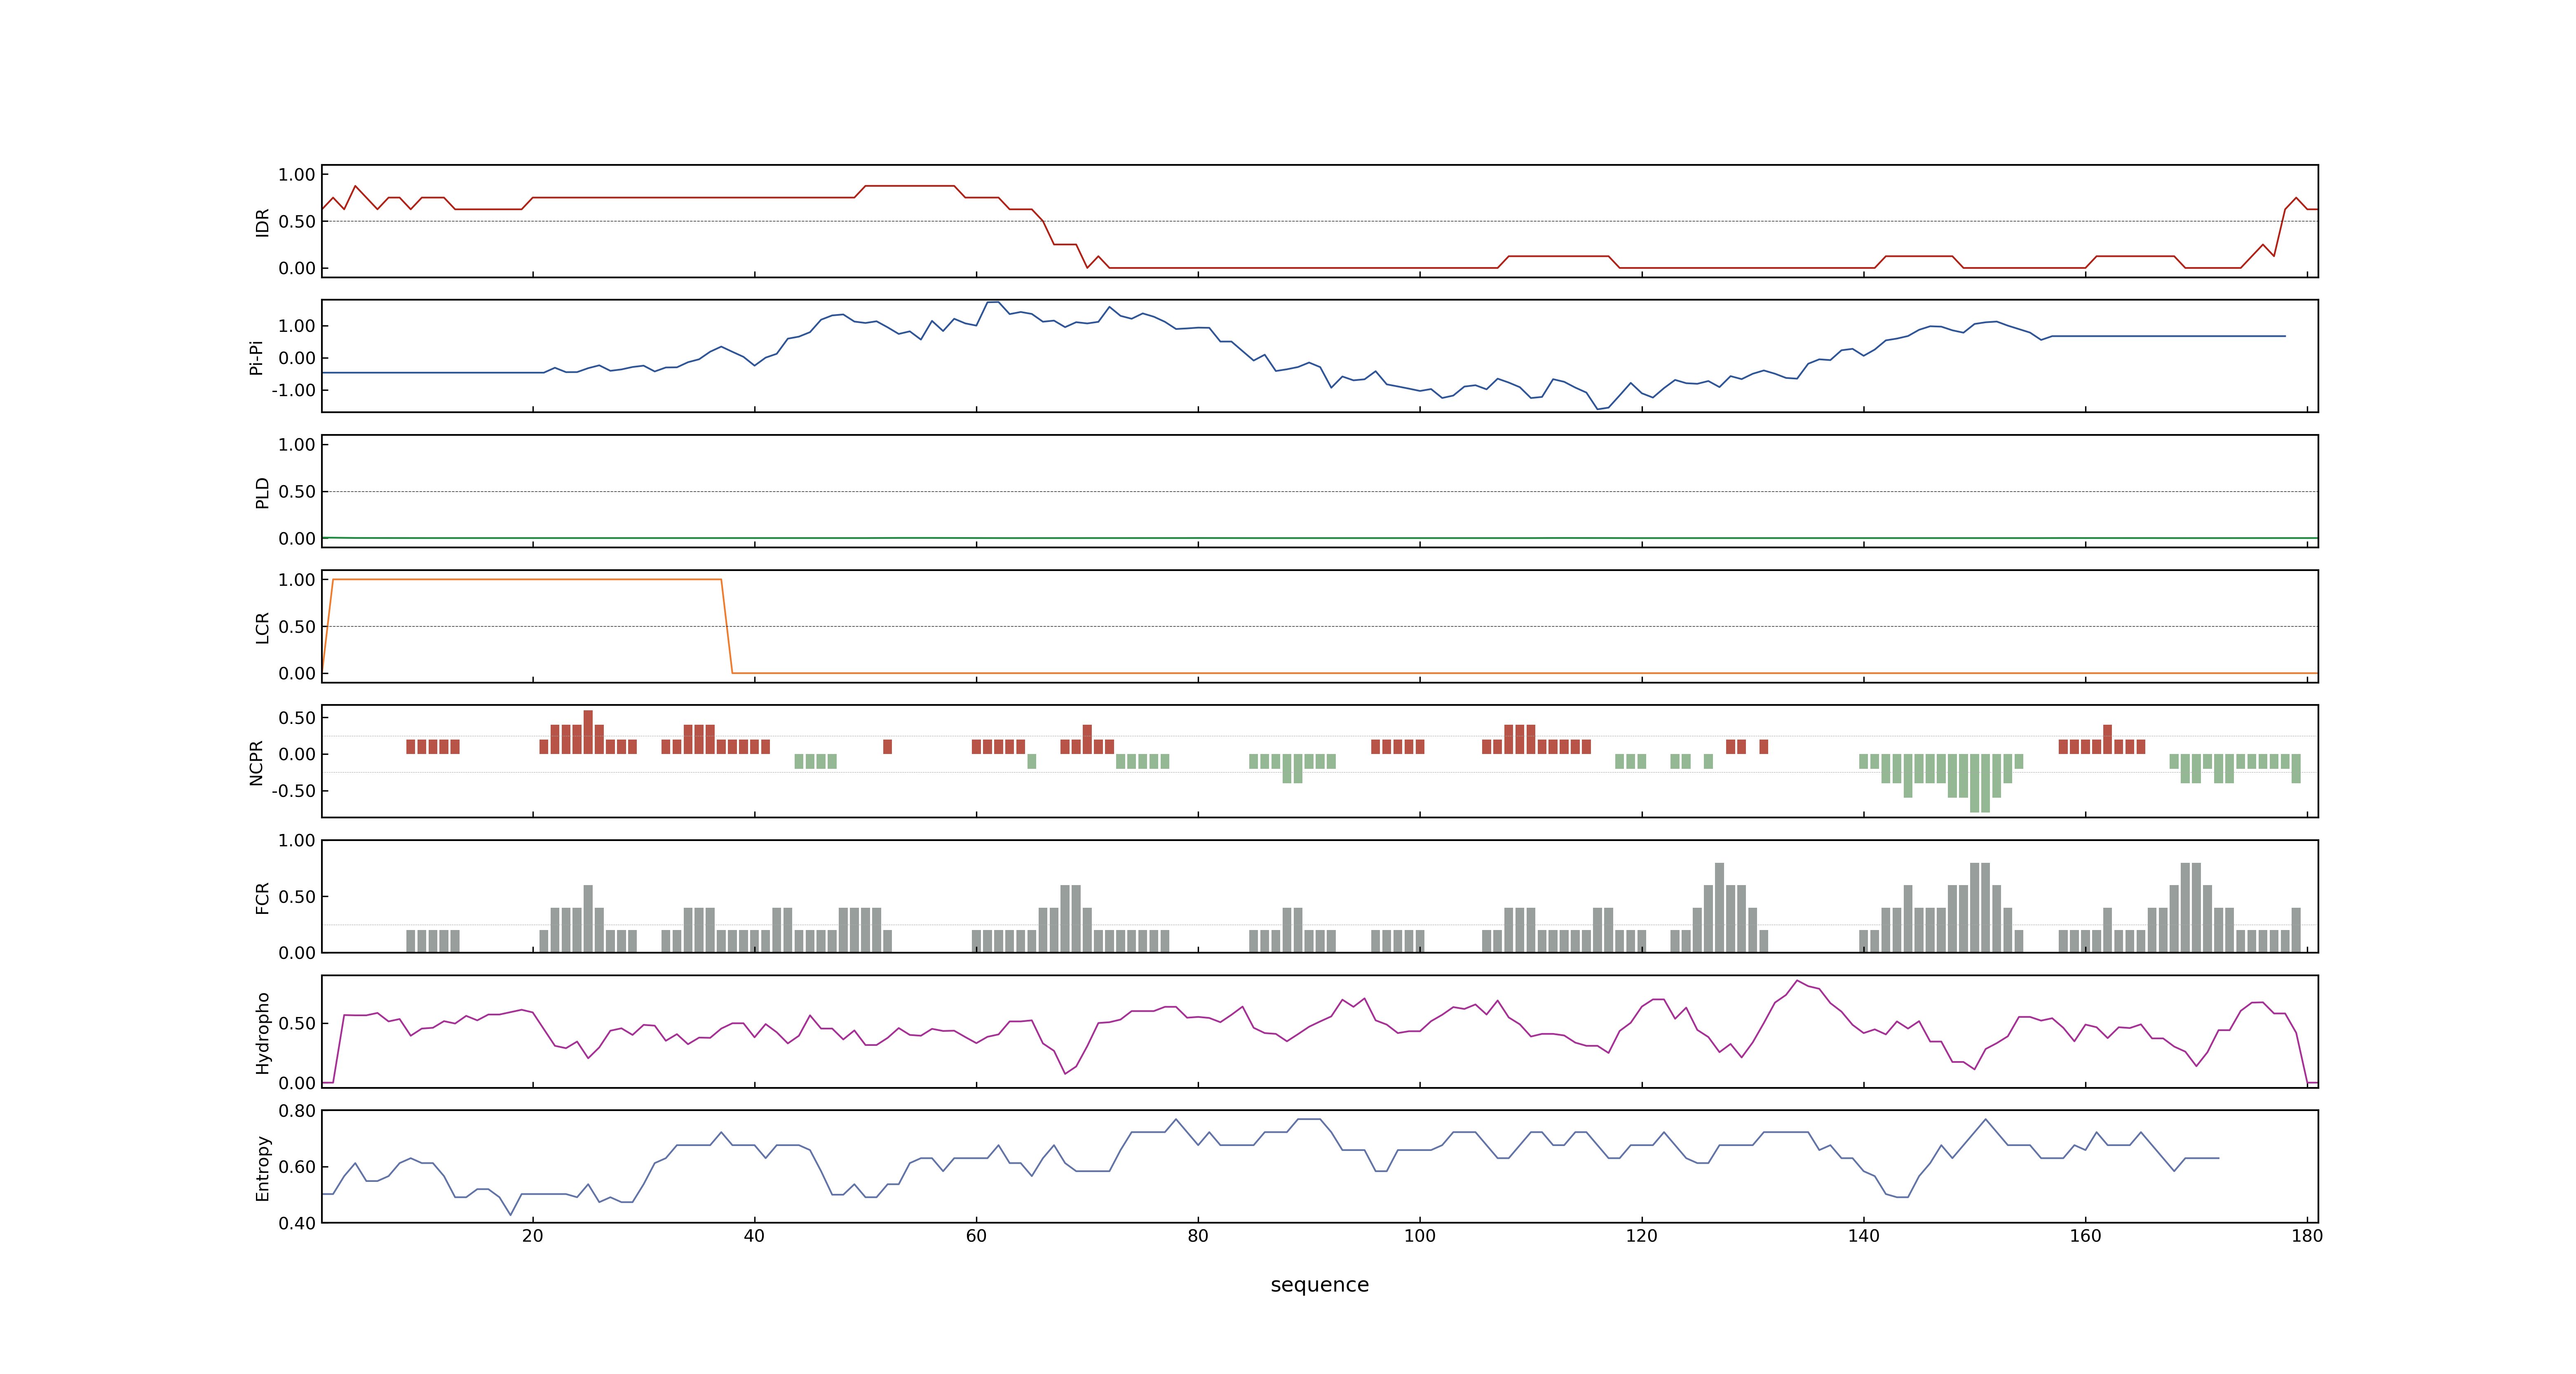Click x-axis tick label 80
2576x1374 pixels.
pos(1198,1236)
